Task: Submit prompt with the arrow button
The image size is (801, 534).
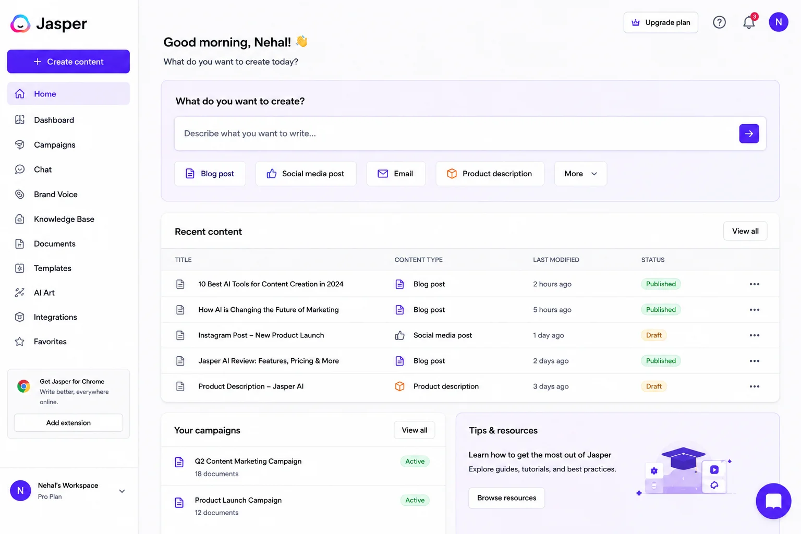Action: click(749, 133)
